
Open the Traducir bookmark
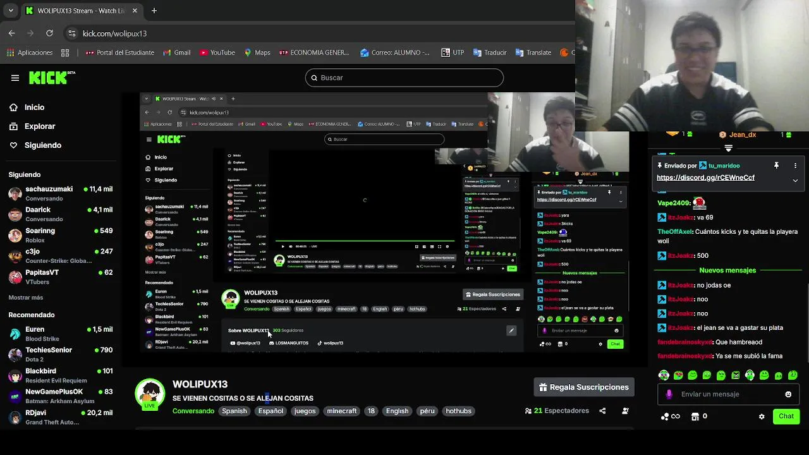[489, 52]
